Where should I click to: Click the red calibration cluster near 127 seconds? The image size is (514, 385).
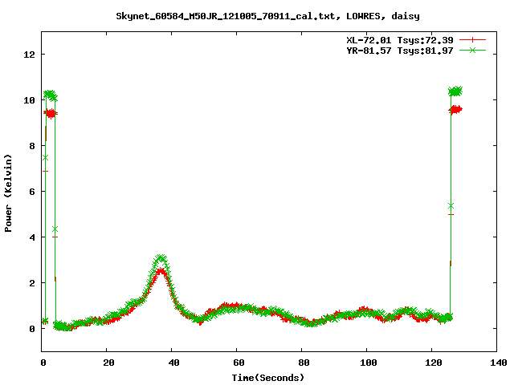coord(455,110)
